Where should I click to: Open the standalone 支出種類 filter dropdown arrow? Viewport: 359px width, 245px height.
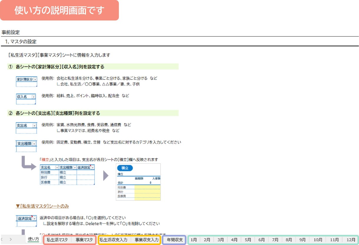(34, 144)
